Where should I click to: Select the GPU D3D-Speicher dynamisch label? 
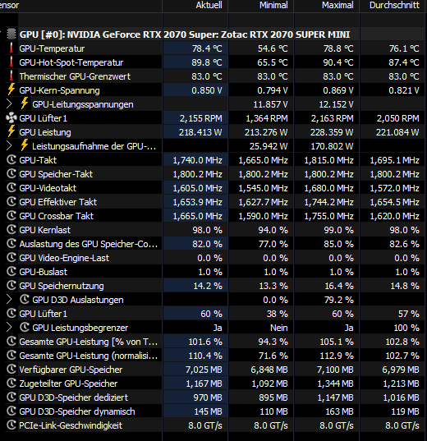click(x=77, y=411)
